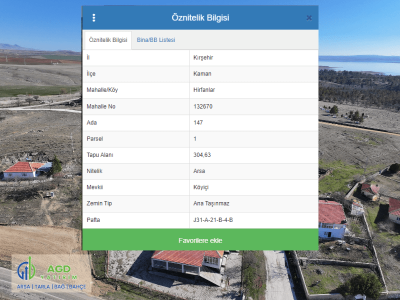Switch to the Bina/BB Listesi tab
This screenshot has width=400, height=300.
pos(156,40)
